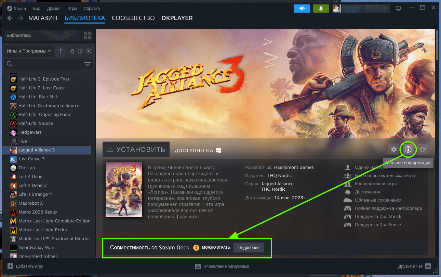This screenshot has width=441, height=277.
Task: Click the game info circle icon
Action: point(408,149)
